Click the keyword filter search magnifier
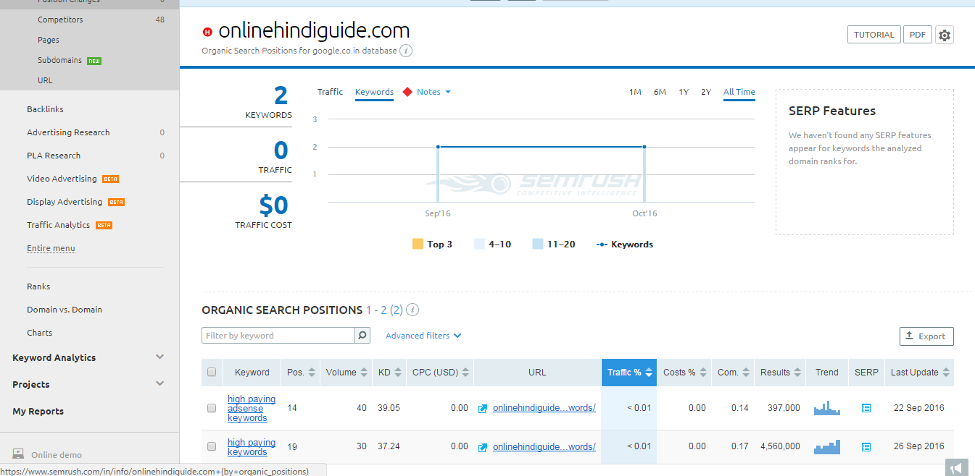Screen dimensions: 975x476 point(362,336)
